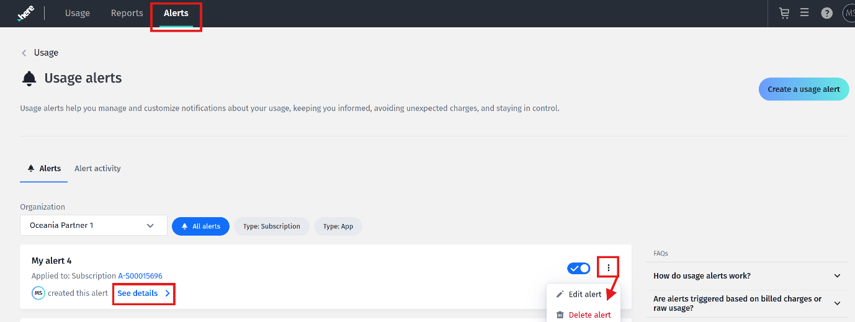Open See details for My alert 4
The width and height of the screenshot is (855, 322).
coord(144,293)
